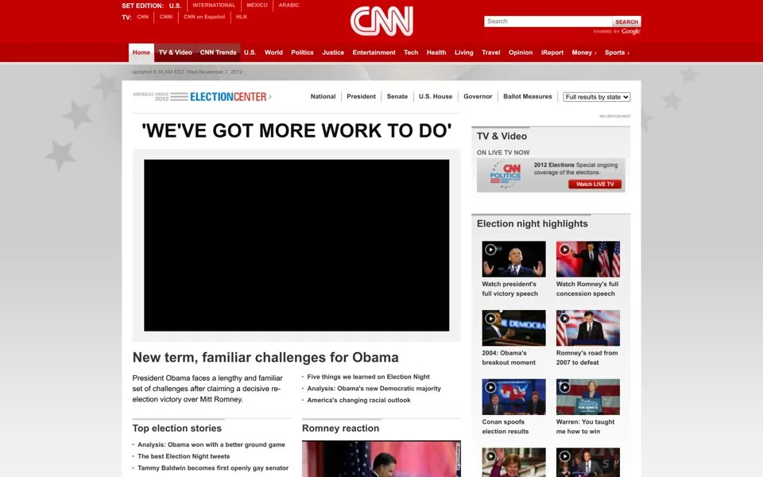Open President election results
This screenshot has width=763, height=477.
(361, 96)
